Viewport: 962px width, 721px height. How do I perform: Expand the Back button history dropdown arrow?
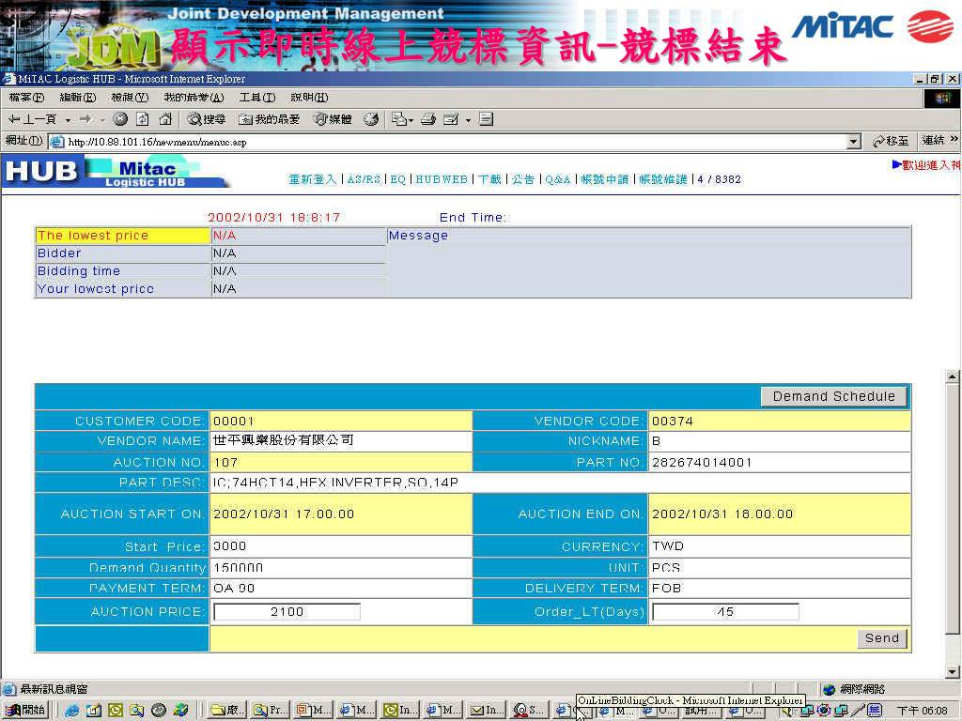pyautogui.click(x=68, y=120)
